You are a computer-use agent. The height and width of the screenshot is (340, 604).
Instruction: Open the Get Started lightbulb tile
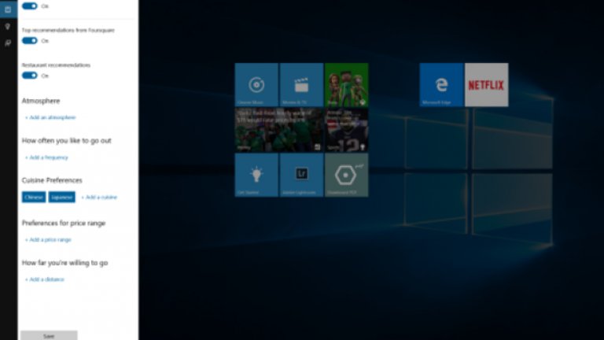[x=256, y=175]
